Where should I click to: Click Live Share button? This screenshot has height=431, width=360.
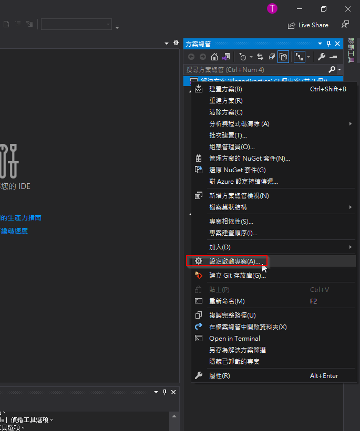point(308,25)
